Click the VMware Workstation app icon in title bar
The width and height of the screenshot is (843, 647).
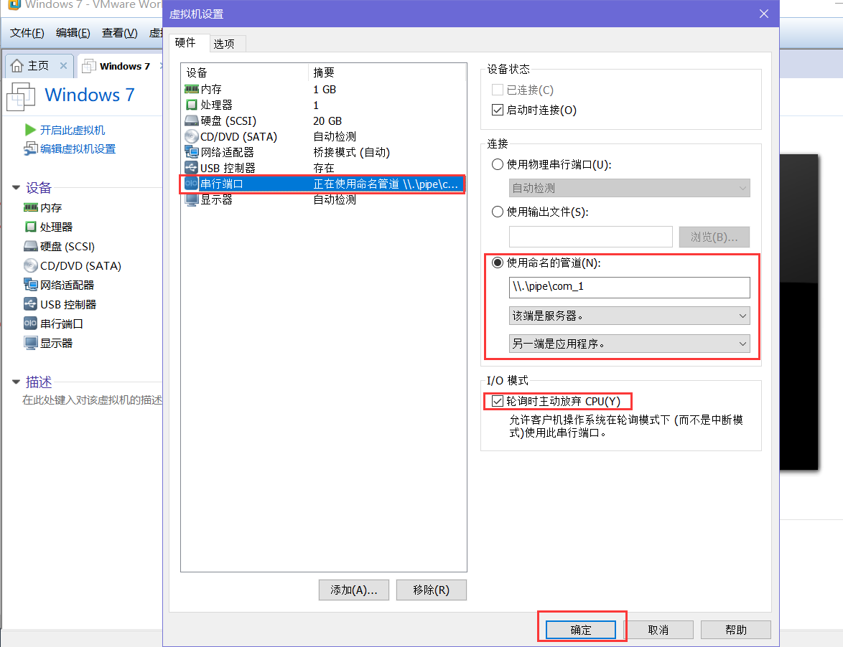pyautogui.click(x=14, y=5)
